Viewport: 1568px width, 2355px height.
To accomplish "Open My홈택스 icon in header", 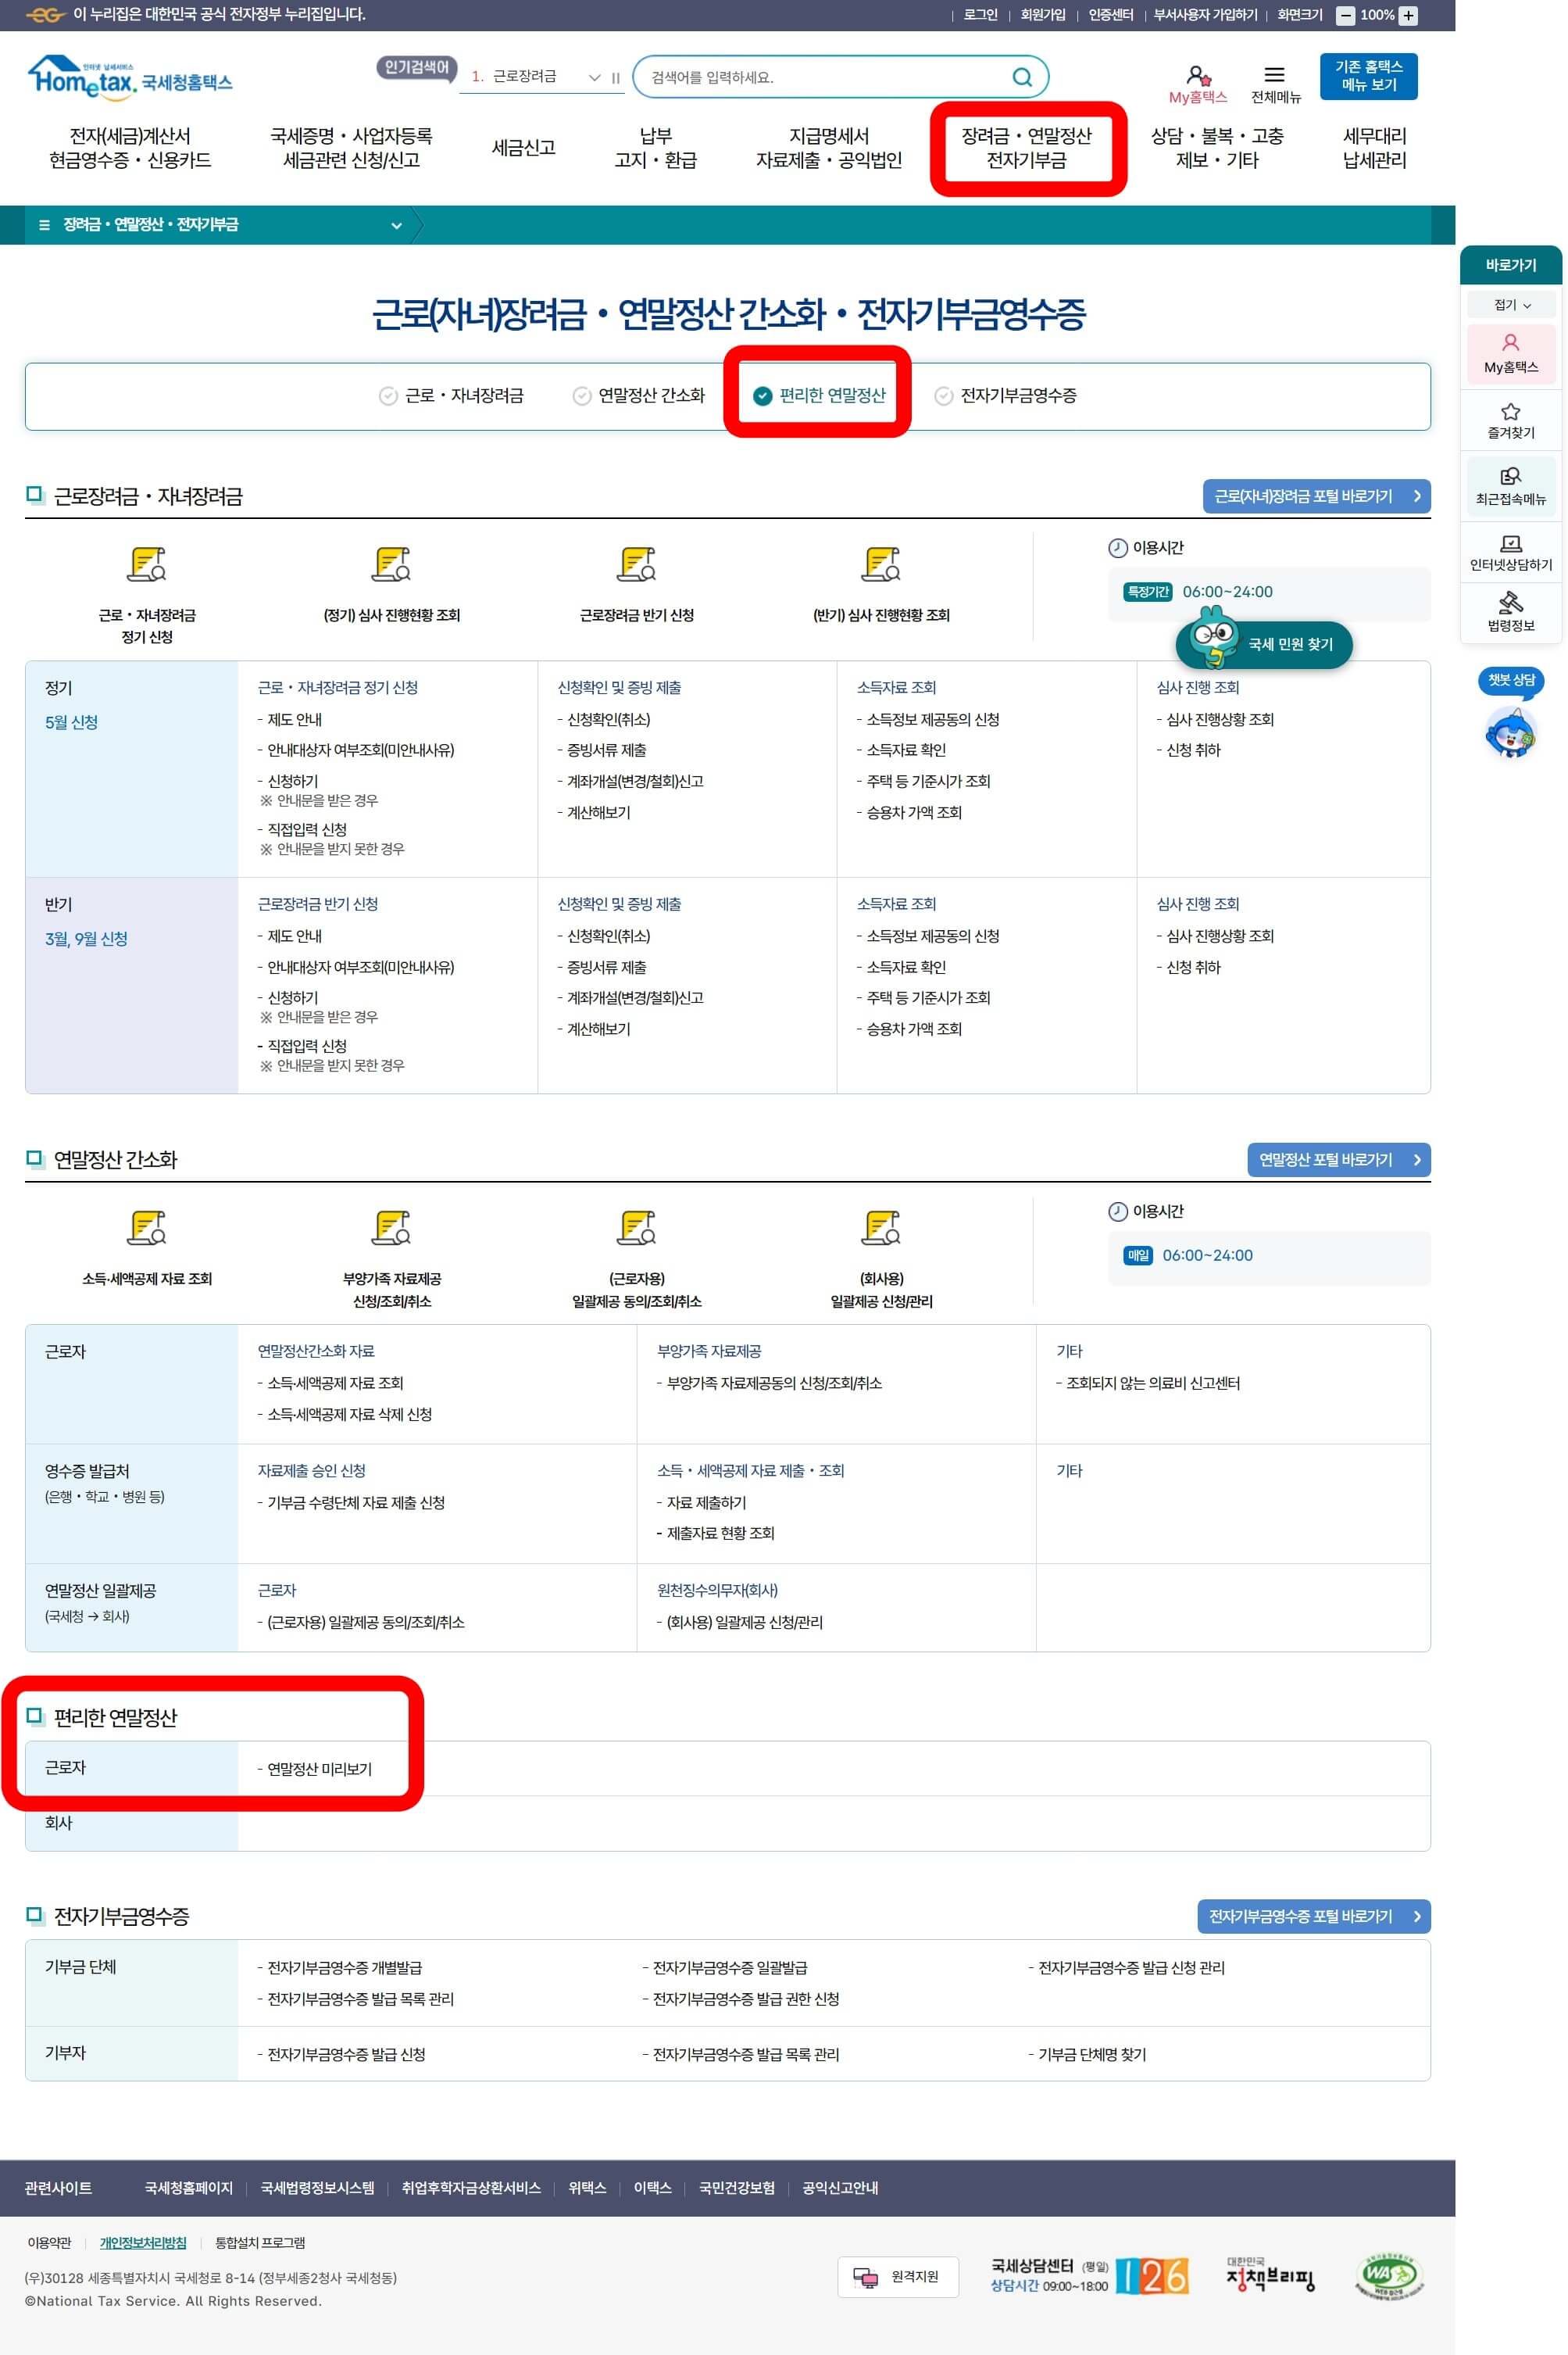I will click(x=1197, y=76).
